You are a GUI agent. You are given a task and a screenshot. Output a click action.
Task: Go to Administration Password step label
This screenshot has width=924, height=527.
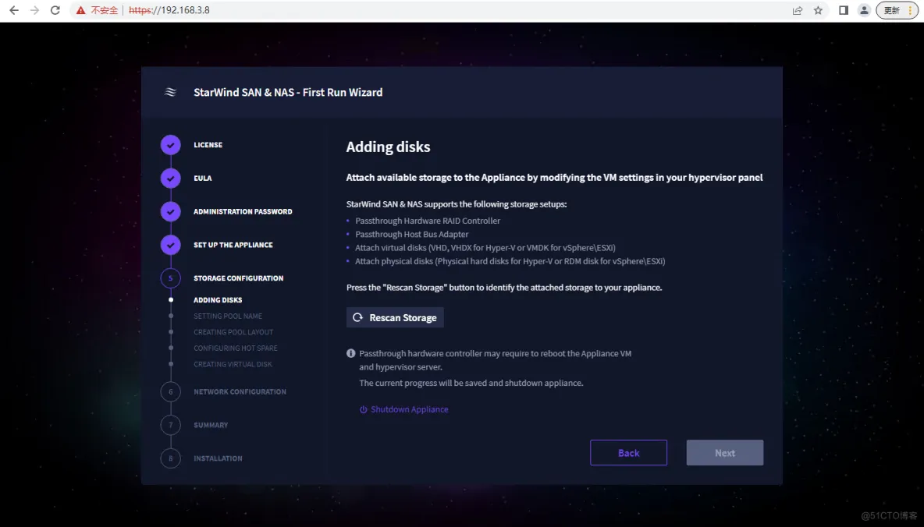click(x=243, y=211)
